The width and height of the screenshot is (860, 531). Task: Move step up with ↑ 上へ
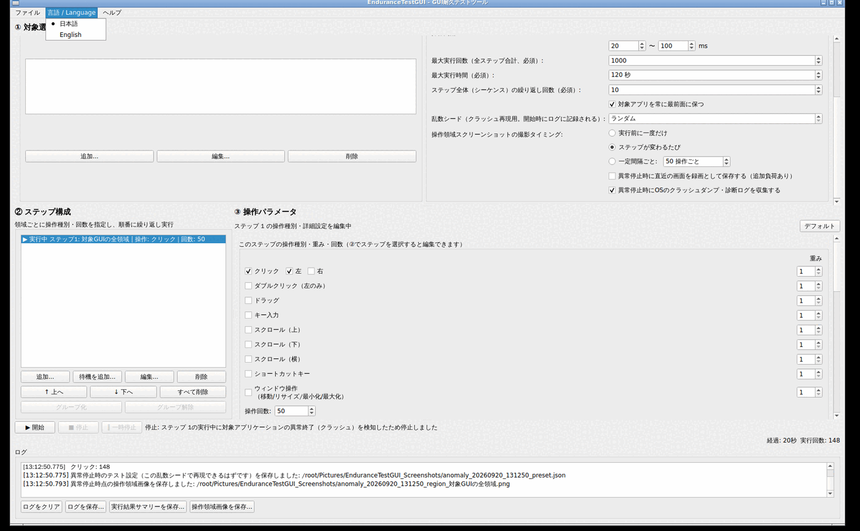pyautogui.click(x=54, y=392)
